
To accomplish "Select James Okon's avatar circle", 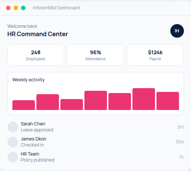I will click(x=13, y=142).
